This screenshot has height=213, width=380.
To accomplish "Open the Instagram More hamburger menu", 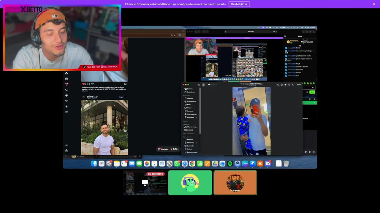I will [x=66, y=145].
